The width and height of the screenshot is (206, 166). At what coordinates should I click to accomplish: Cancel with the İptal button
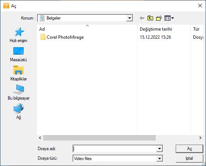(189, 158)
